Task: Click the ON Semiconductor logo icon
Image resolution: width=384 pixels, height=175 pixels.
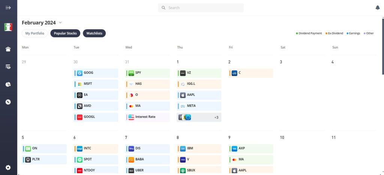Action: [x=28, y=148]
